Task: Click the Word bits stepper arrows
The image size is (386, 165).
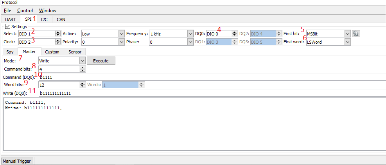Action: click(83, 85)
